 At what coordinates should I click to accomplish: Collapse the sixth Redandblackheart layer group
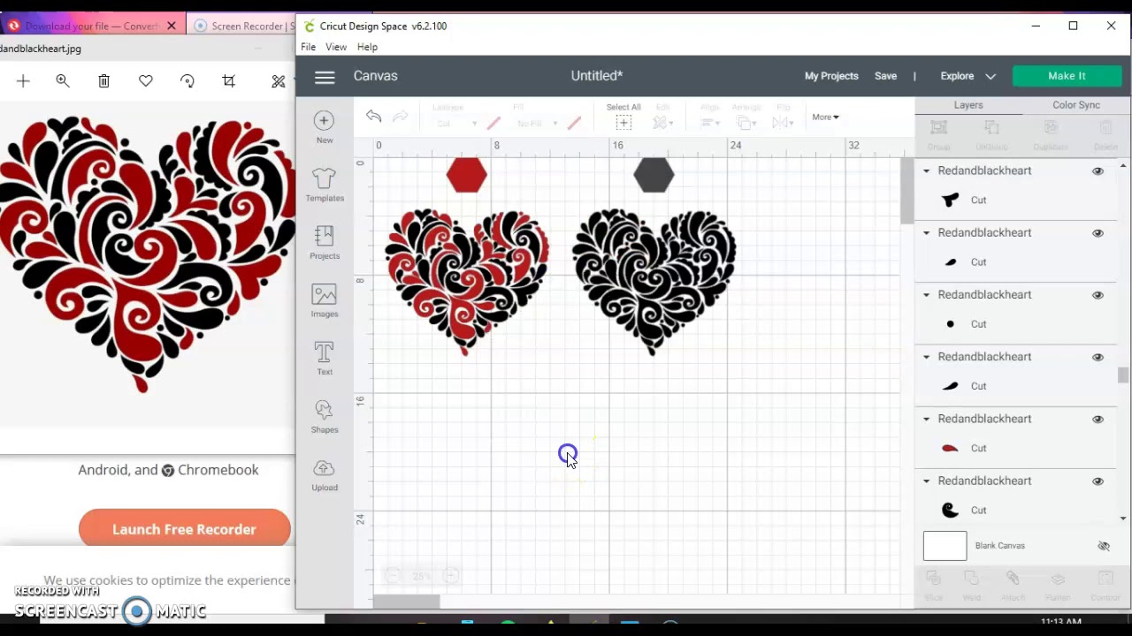click(x=927, y=481)
